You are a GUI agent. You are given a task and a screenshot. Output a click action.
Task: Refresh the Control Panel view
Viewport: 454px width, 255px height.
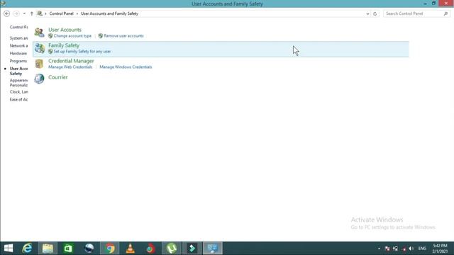375,13
